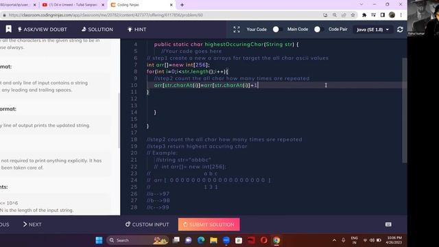Click the ENG IN language indicator
The image size is (439, 247).
click(x=355, y=240)
